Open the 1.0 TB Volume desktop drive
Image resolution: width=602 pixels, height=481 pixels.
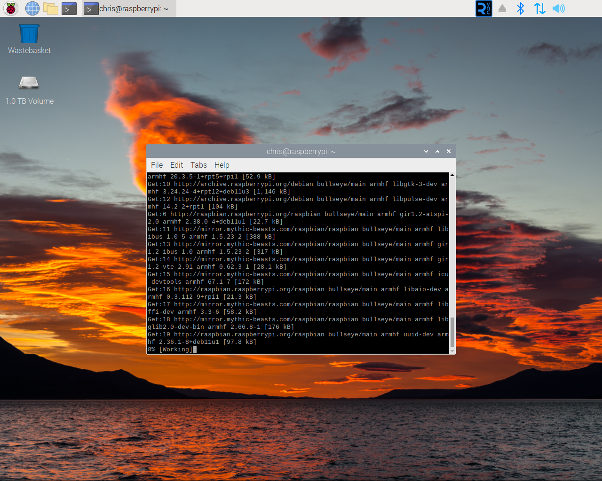click(29, 82)
